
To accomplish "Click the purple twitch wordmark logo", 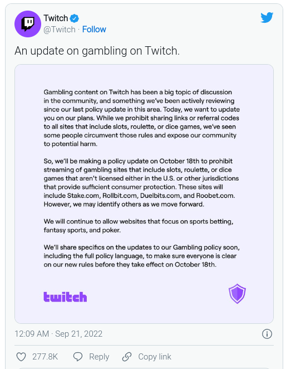I will [x=65, y=297].
